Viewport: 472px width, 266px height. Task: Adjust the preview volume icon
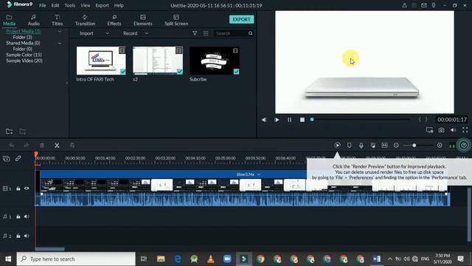tap(453, 130)
